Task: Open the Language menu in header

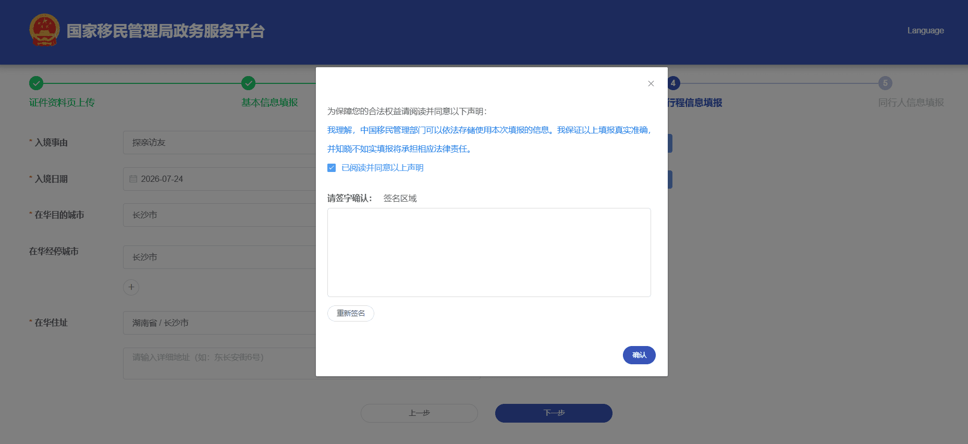Action: (925, 30)
